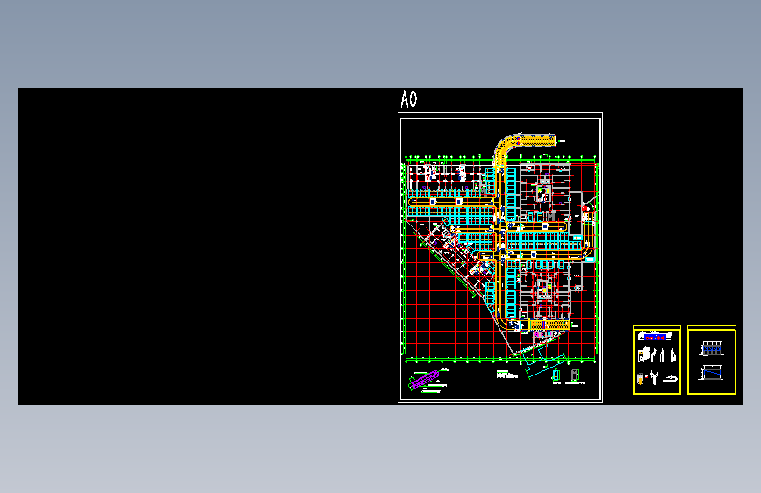Select the yellow-framed sheet with two section views
The image size is (761, 493).
712,360
